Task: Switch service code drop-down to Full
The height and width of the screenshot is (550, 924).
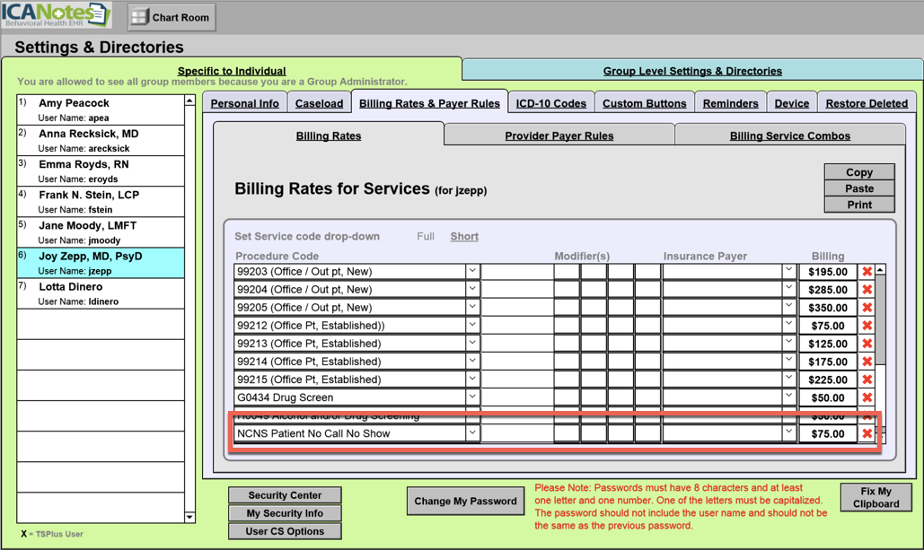Action: (426, 237)
